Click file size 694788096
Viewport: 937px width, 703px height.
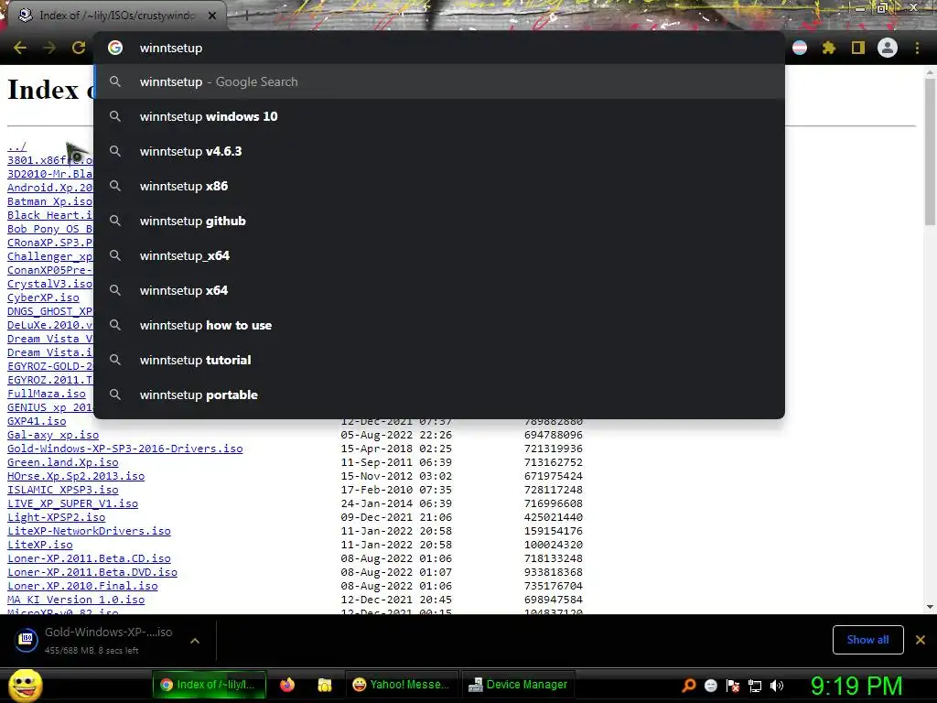point(554,435)
